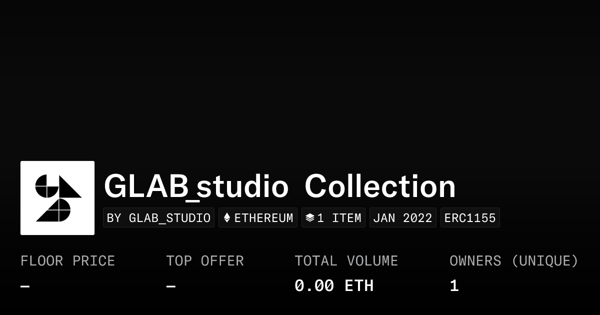Click the ERC1155 token standard badge
Screen dimensions: 600x315
470,218
